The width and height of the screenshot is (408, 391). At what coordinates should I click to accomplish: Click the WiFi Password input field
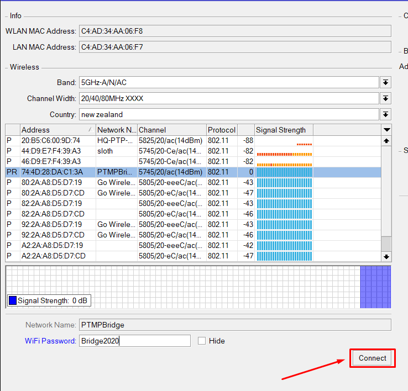pos(134,341)
